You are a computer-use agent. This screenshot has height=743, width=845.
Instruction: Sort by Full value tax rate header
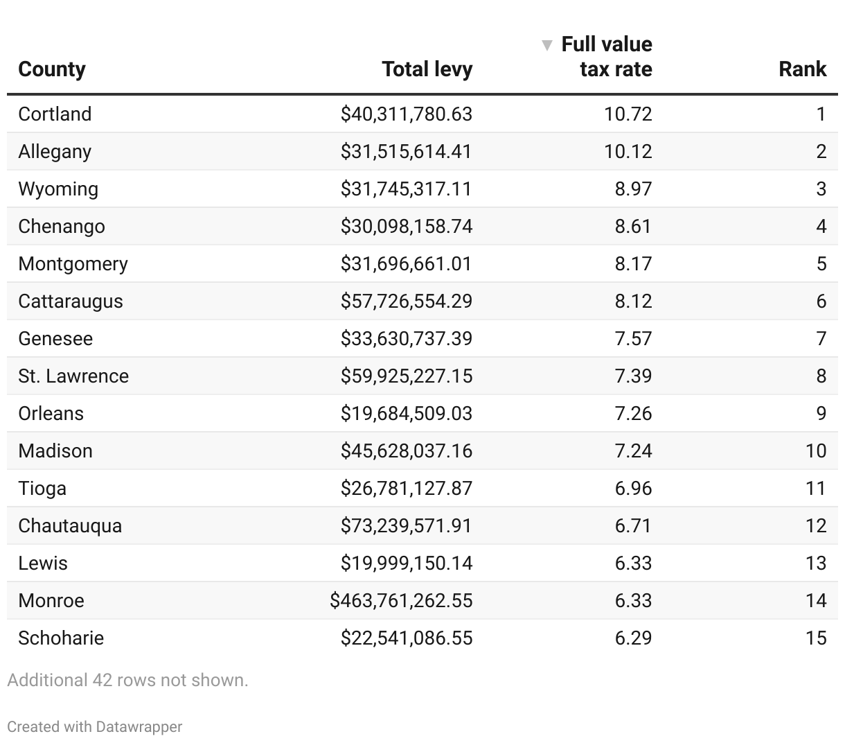click(607, 57)
